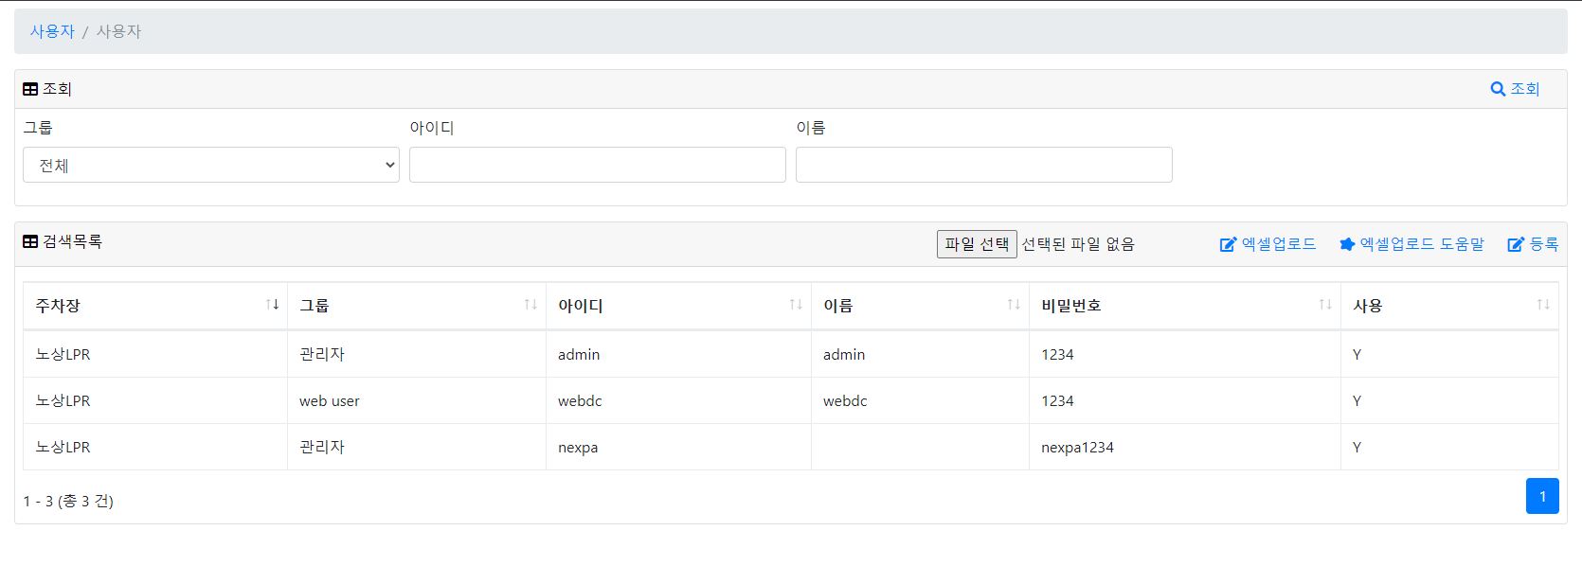Viewport: 1582px width, 566px height.
Task: Click the 파일 선택 file button
Action: point(977,244)
